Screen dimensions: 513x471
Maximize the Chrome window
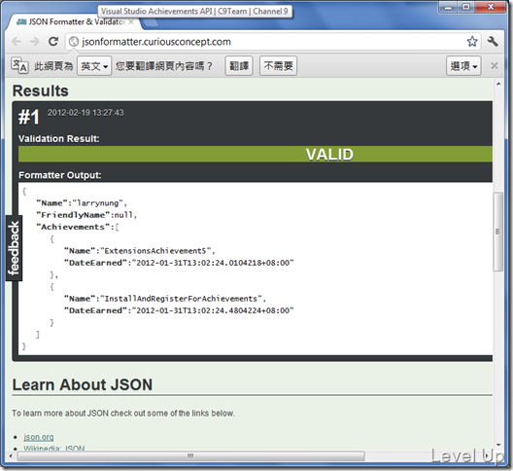pyautogui.click(x=466, y=7)
